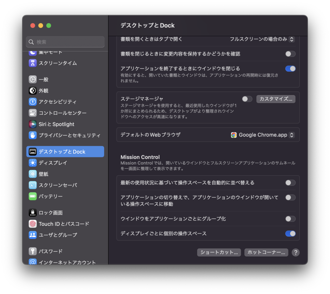Click the パスワード key icon
This screenshot has height=294, width=330.
pyautogui.click(x=33, y=251)
